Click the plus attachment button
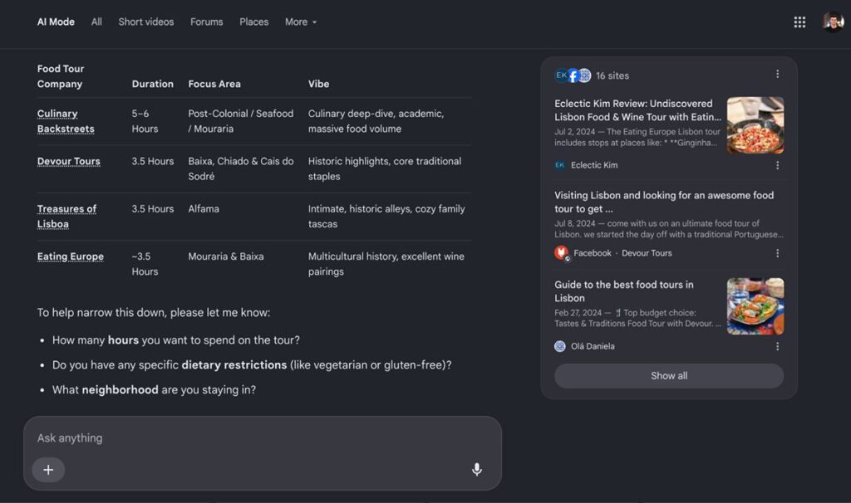 click(x=48, y=470)
